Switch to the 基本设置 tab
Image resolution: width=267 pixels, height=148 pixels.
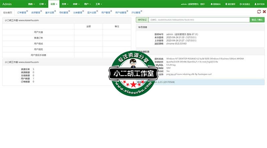pos(49,12)
